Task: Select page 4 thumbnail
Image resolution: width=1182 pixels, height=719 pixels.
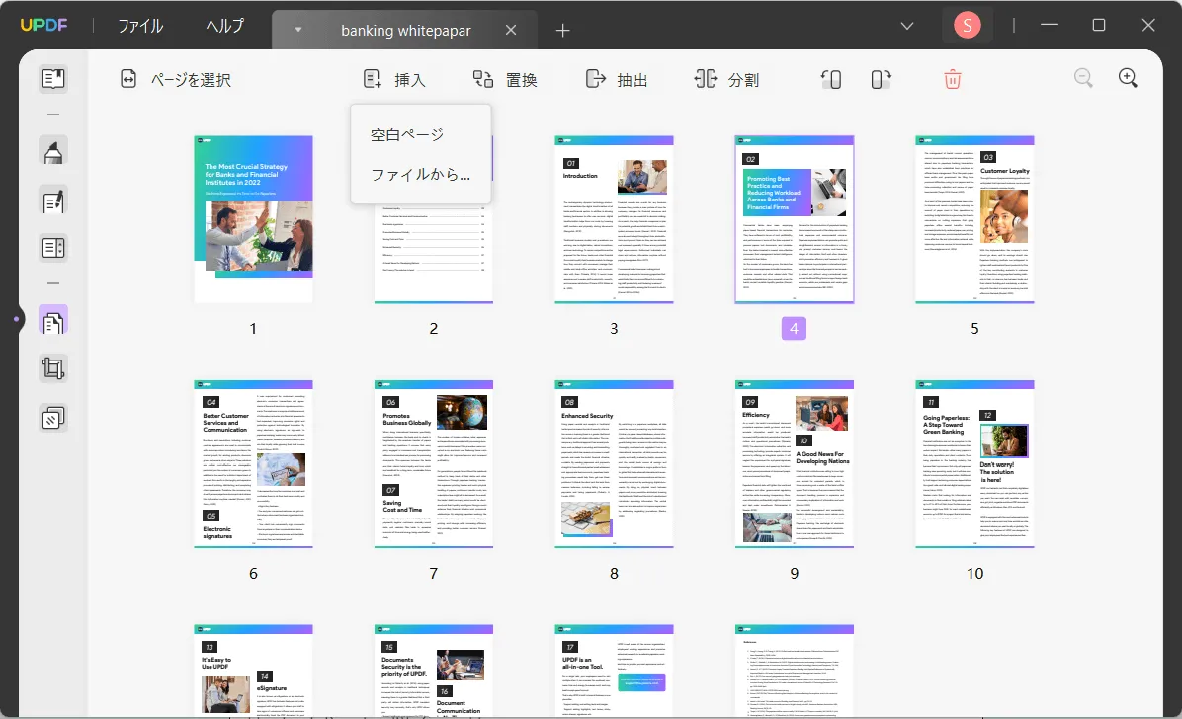Action: [795, 219]
